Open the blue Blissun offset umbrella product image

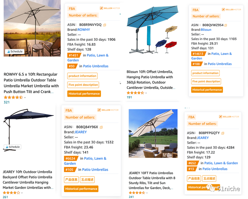click(x=152, y=31)
